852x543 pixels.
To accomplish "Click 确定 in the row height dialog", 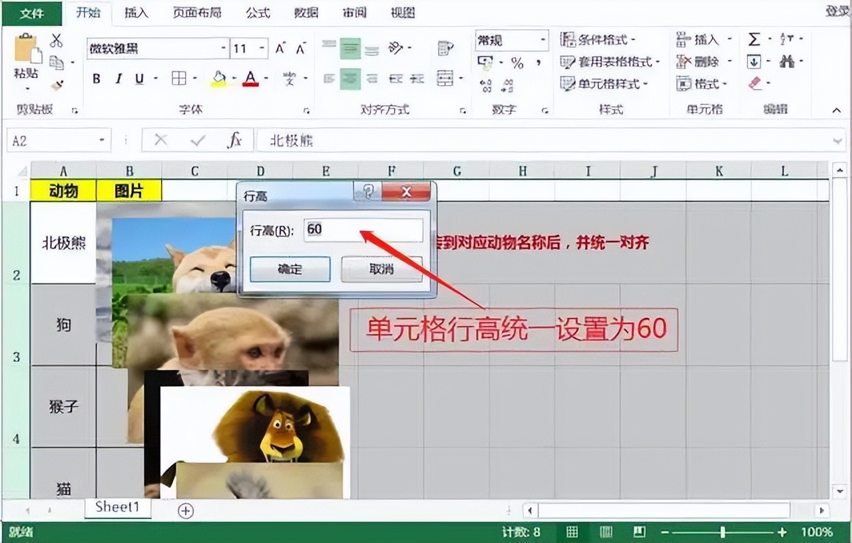I will [x=290, y=269].
